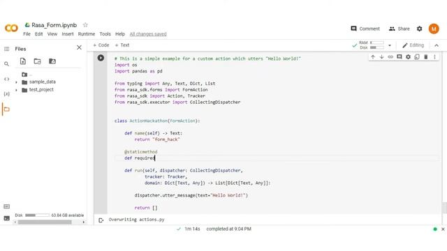The width and height of the screenshot is (447, 251).
Task: Open the table of contents sidebar icon
Action: pos(6,49)
